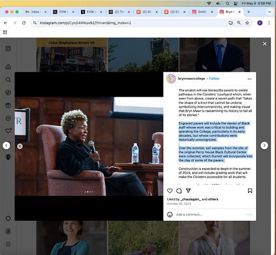Open Search in Instagram sidebar

point(8,80)
